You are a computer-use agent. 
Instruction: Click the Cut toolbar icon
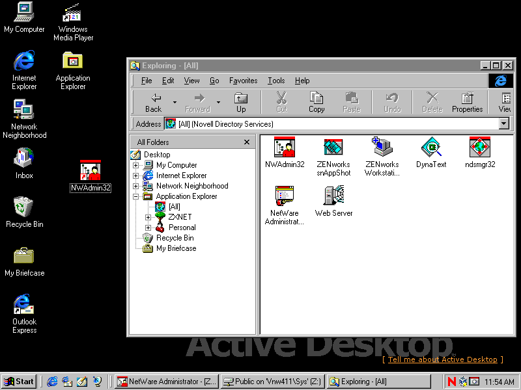(281, 103)
